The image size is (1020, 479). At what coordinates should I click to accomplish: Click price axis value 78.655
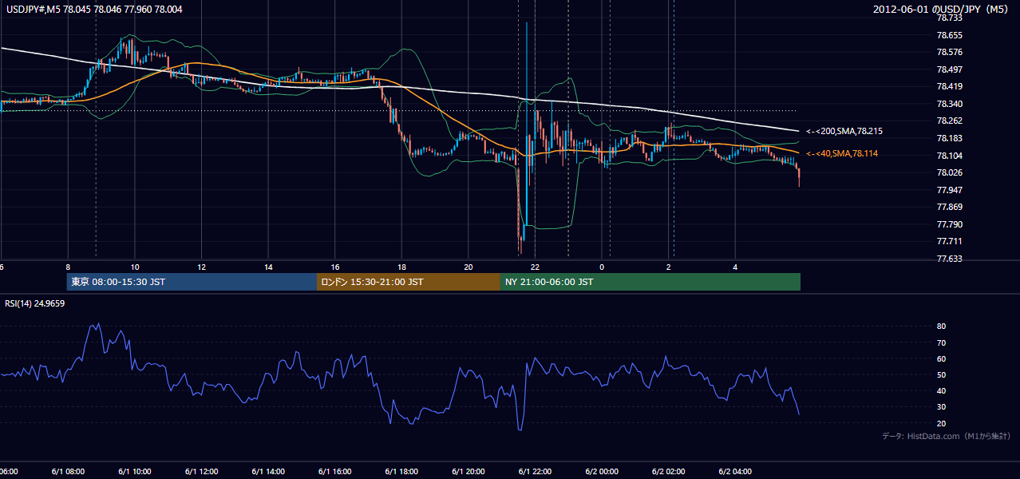(950, 35)
